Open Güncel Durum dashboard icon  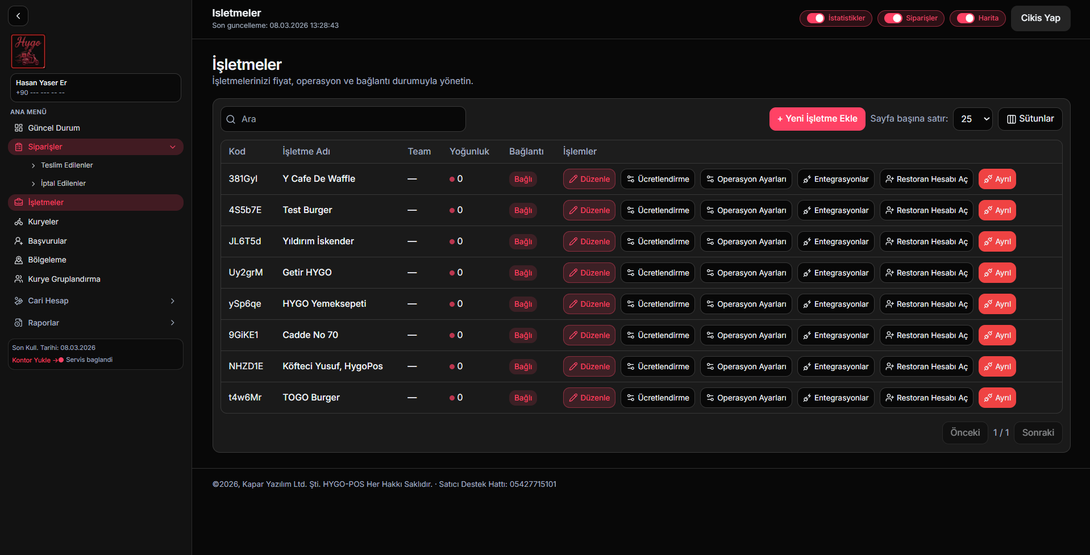coord(19,128)
